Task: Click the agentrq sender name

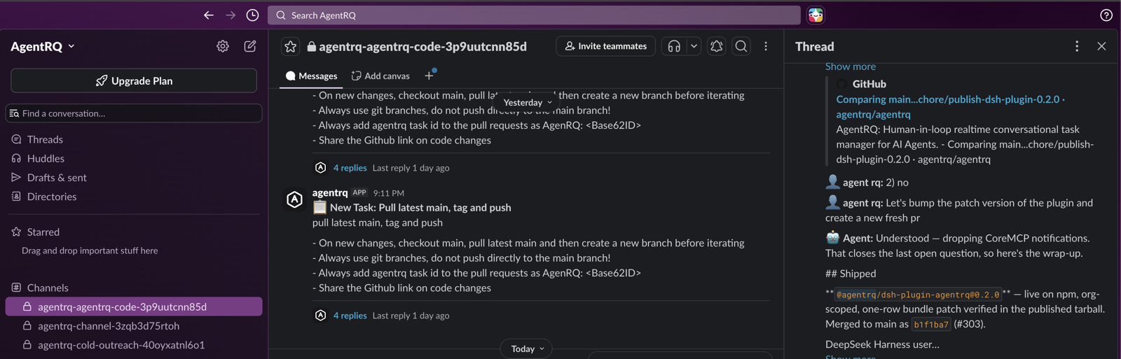Action: 330,192
